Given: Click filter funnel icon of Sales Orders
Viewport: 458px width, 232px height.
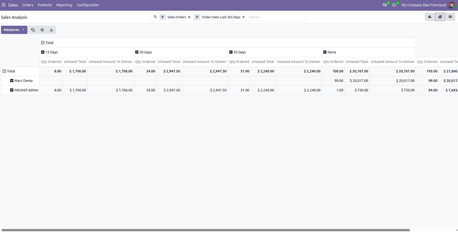Looking at the screenshot, I should click(162, 17).
